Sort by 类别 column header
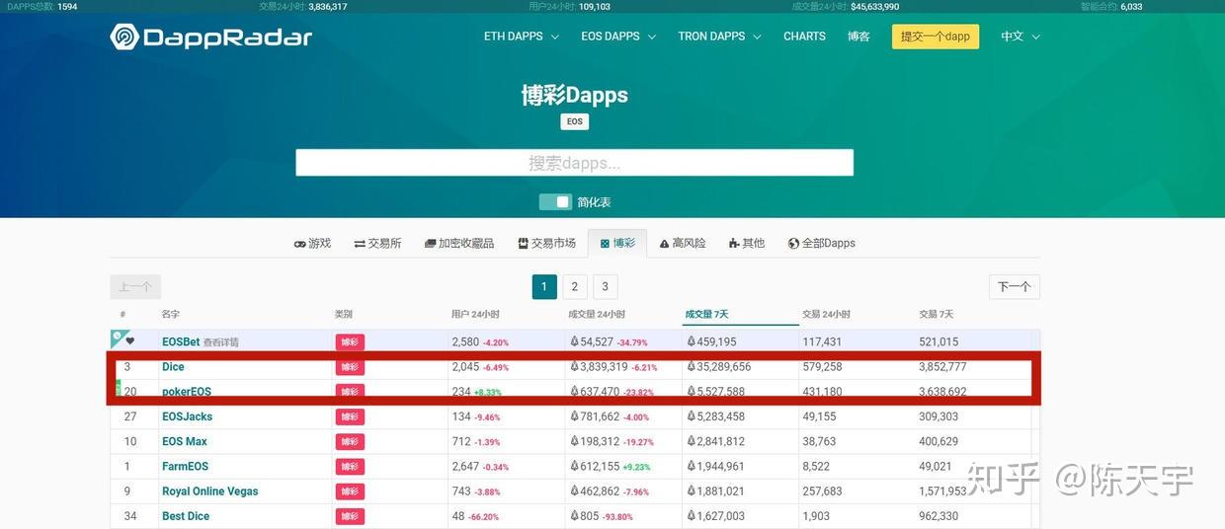The image size is (1225, 529). (343, 314)
